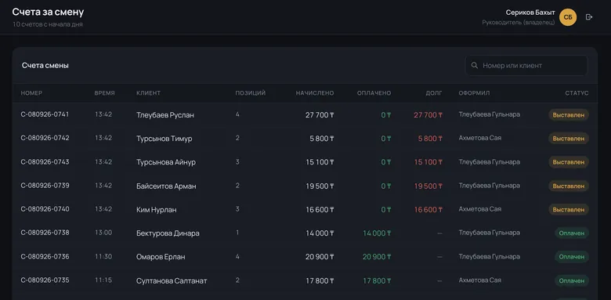Image resolution: width=611 pixels, height=300 pixels.
Task: Click time 11:30 in the Омаров Ерлан row
Action: (x=103, y=256)
